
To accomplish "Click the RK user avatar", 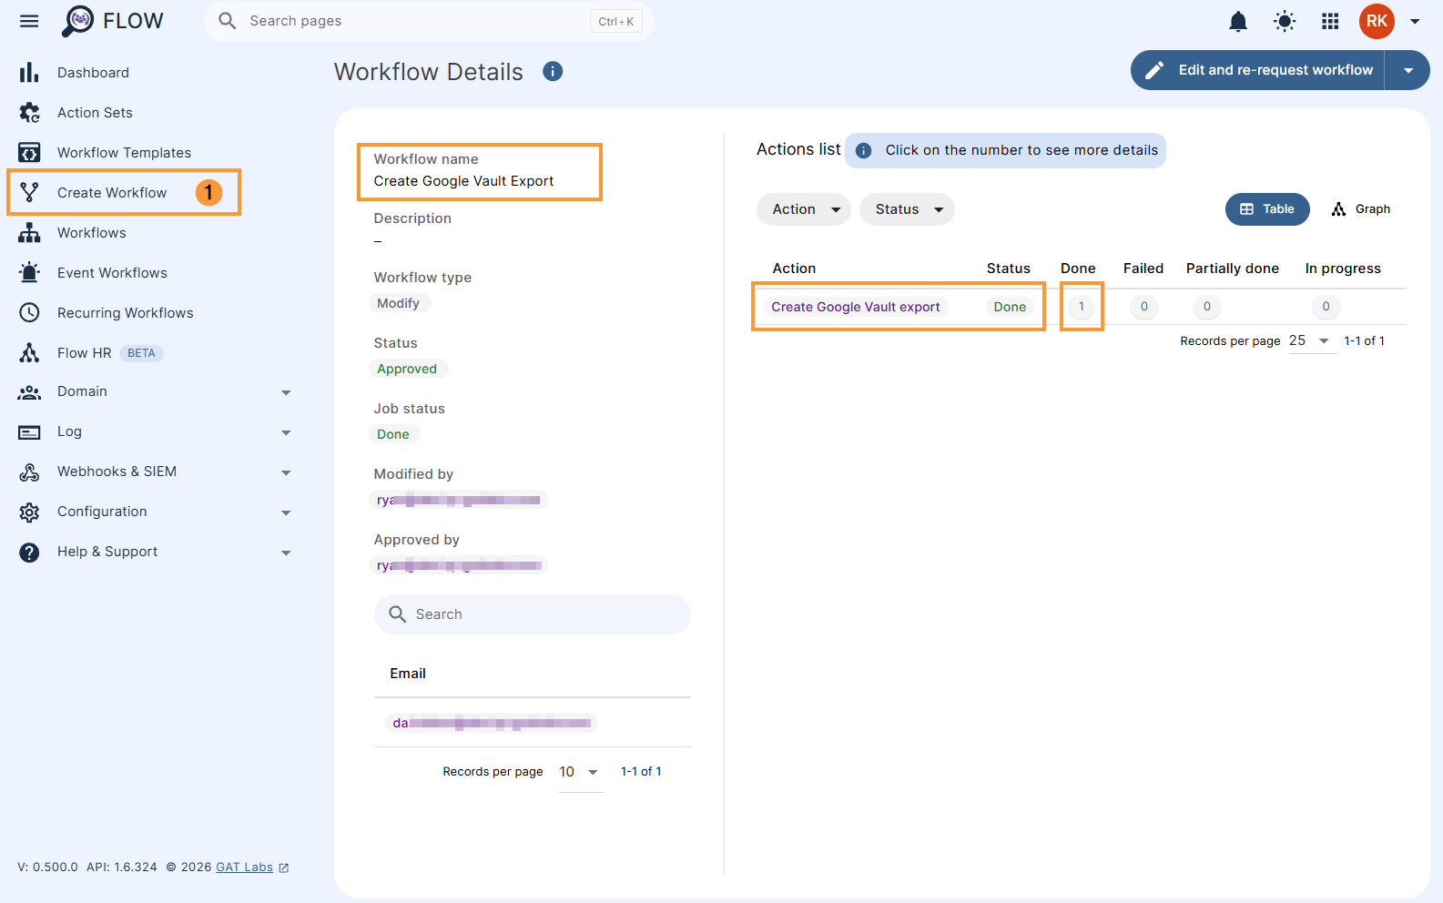I will point(1377,21).
